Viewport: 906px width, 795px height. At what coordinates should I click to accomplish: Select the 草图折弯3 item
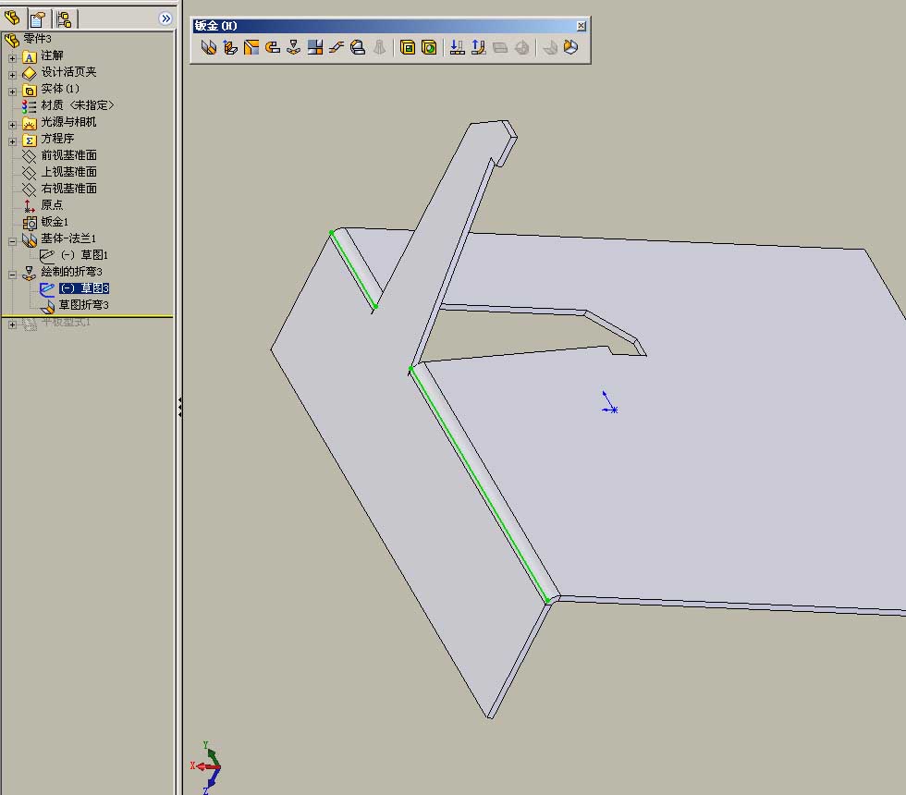(84, 304)
